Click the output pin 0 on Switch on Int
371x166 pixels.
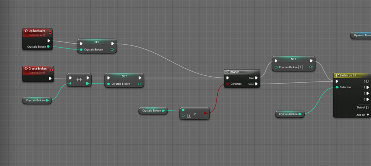coord(367,81)
